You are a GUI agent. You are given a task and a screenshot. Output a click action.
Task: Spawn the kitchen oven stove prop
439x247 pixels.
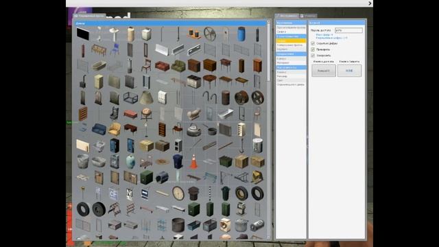point(193,82)
